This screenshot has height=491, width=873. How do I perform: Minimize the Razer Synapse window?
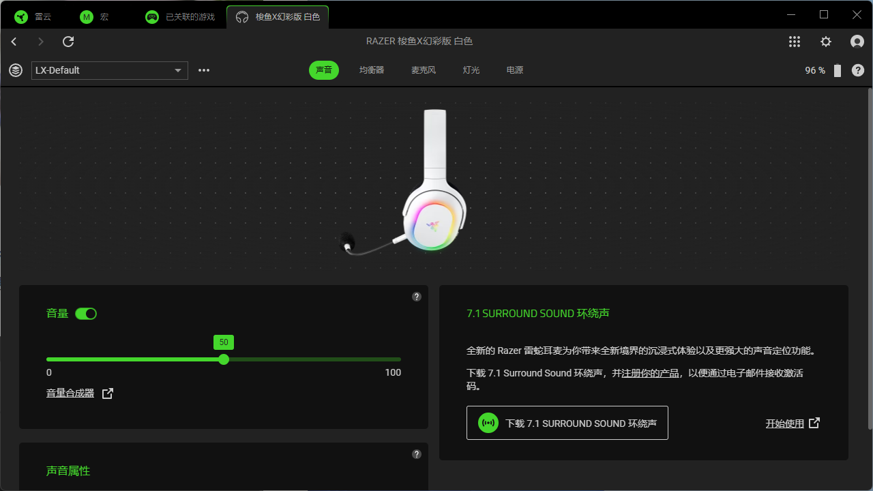(791, 14)
